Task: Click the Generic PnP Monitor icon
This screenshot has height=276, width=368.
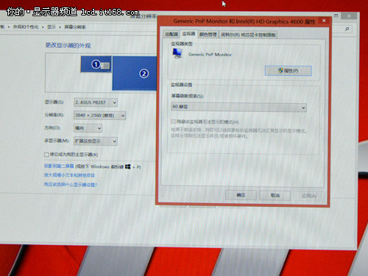Action: coord(177,53)
